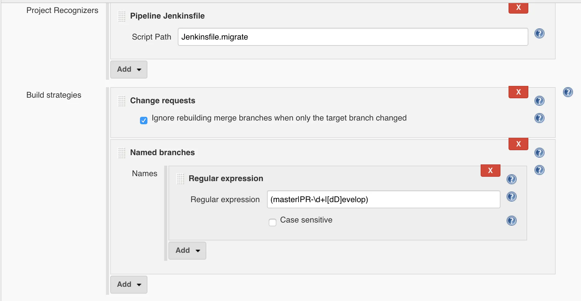The height and width of the screenshot is (301, 581).
Task: Expand Add dropdown under Project Recognizers
Action: [x=129, y=70]
